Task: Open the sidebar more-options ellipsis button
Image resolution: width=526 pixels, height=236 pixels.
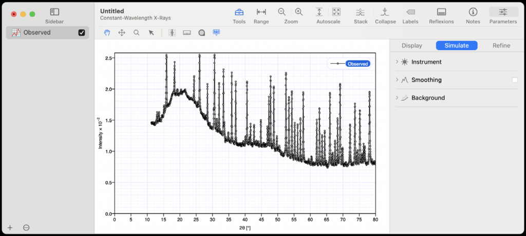Action: pyautogui.click(x=26, y=227)
